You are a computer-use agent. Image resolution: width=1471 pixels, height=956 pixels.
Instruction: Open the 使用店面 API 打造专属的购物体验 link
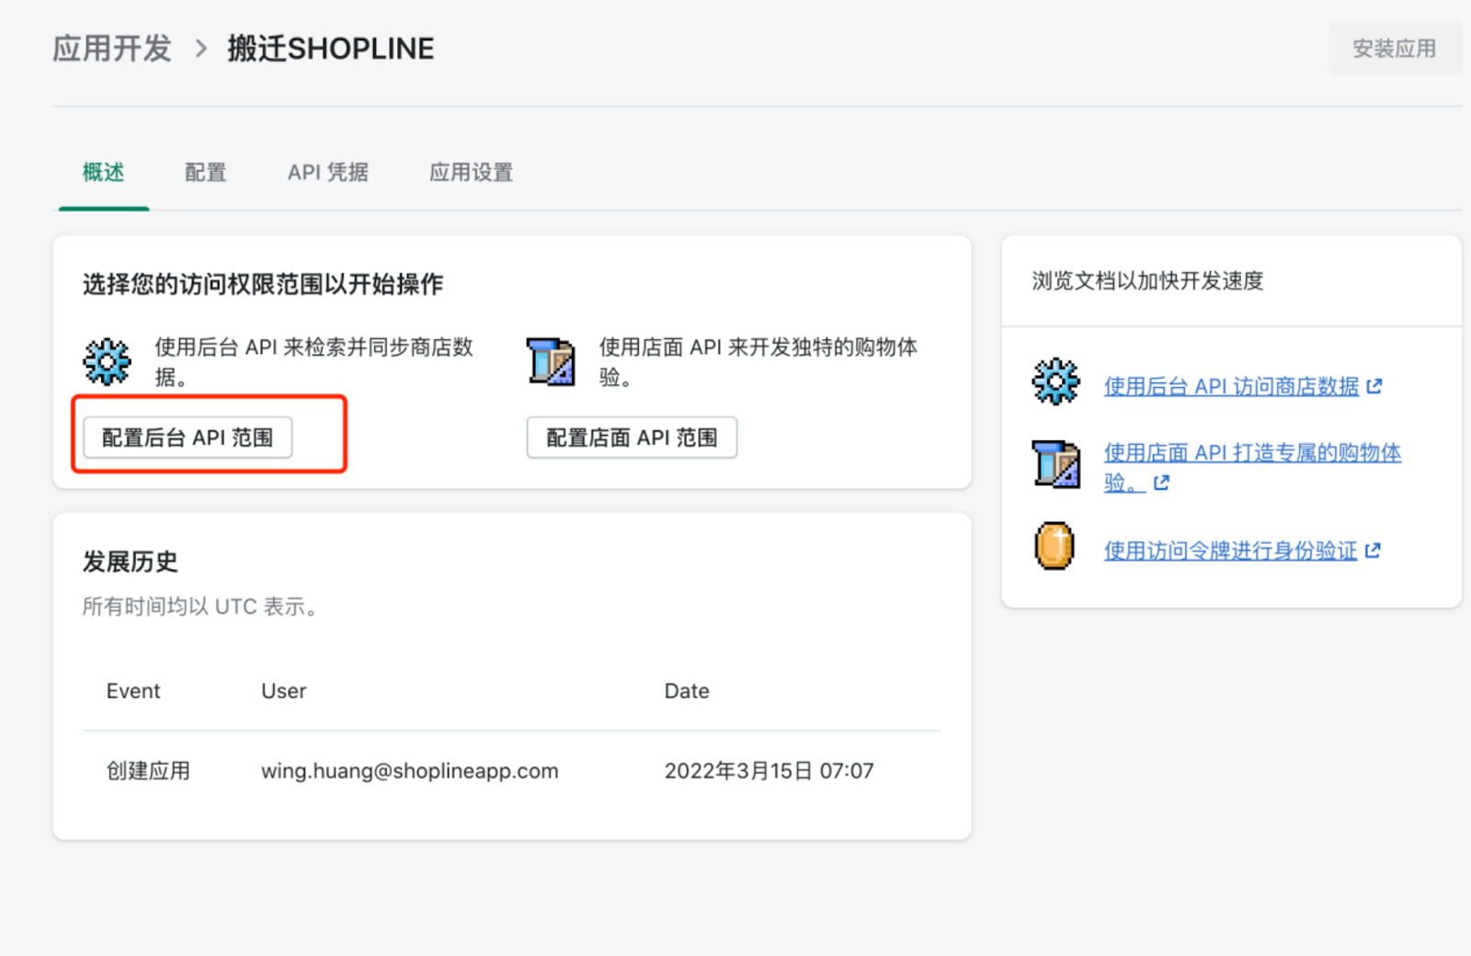pyautogui.click(x=1251, y=453)
